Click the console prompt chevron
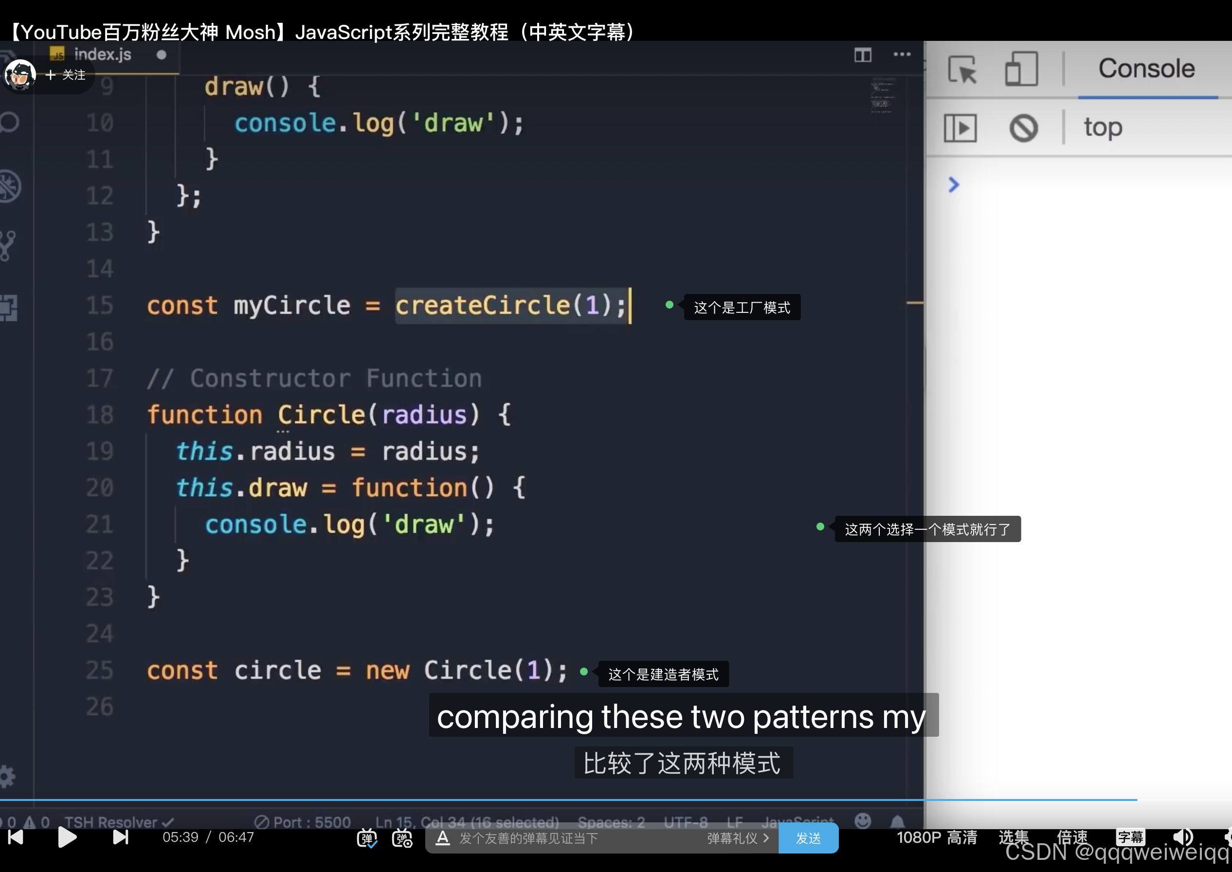 [x=953, y=185]
